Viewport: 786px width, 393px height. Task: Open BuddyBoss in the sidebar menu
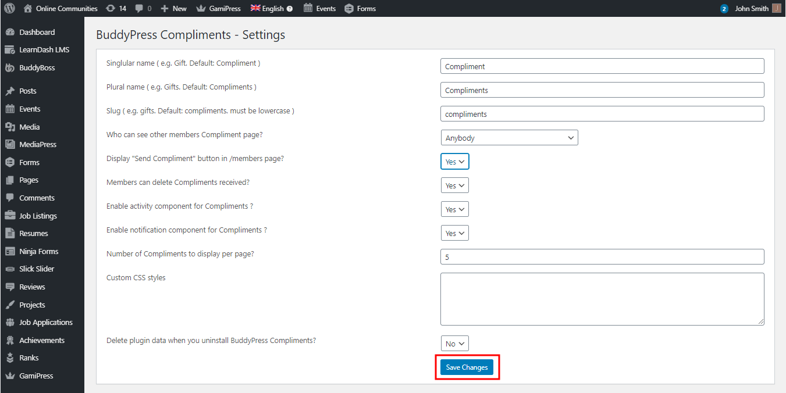click(x=37, y=68)
